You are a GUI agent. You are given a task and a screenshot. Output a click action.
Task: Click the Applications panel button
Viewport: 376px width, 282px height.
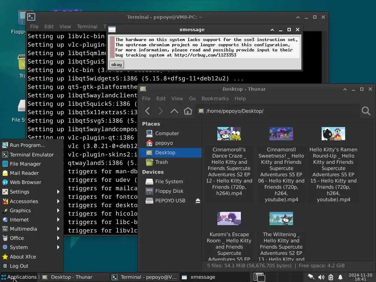coord(19,277)
